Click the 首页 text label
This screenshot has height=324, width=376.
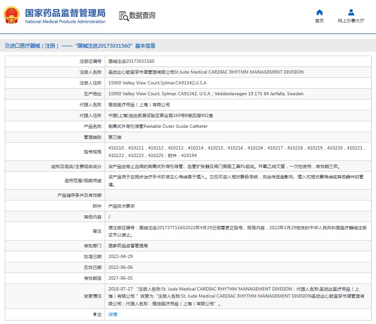point(319,21)
